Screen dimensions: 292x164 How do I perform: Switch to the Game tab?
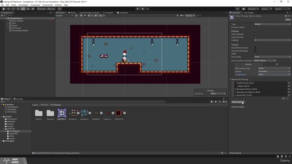[72, 13]
